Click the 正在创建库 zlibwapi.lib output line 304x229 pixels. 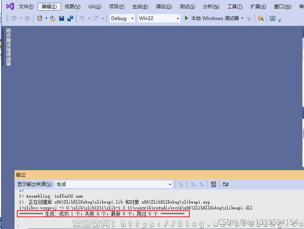114,202
